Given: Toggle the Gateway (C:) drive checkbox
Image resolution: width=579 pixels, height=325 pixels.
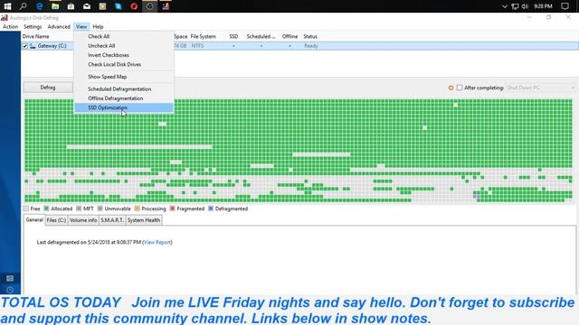Looking at the screenshot, I should [x=24, y=46].
